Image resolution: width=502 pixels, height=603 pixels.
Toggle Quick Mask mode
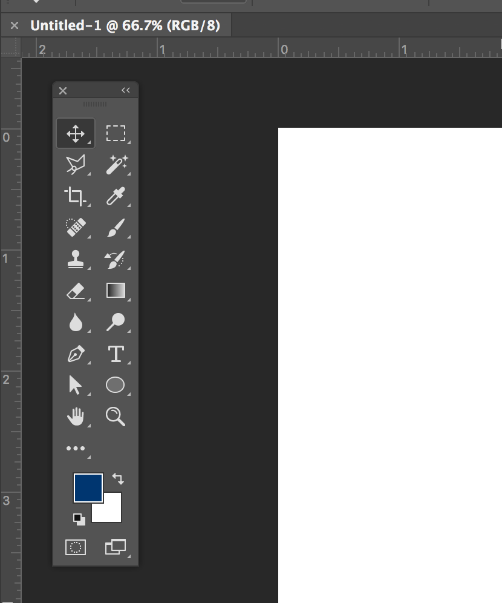pyautogui.click(x=76, y=547)
